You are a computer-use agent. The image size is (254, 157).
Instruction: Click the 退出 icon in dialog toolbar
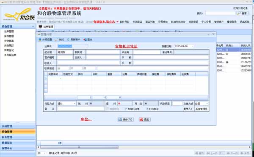click(85, 40)
